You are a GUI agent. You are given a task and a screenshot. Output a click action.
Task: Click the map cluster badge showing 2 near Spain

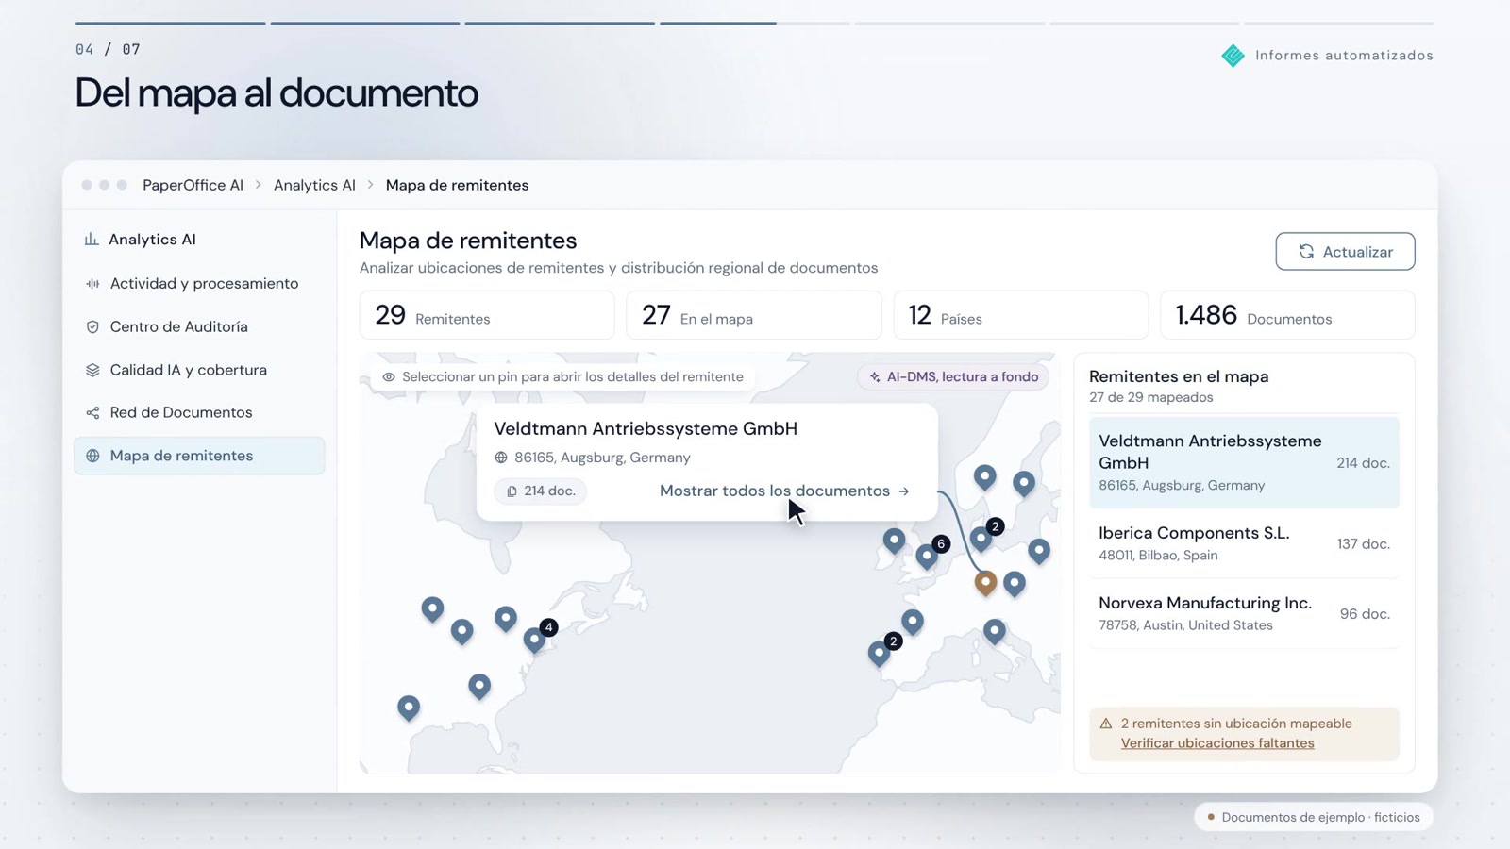893,641
